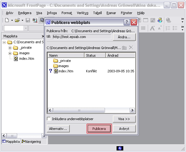Select index.htm in the Mapplista folder tree
The width and height of the screenshot is (186, 152).
(x=26, y=59)
